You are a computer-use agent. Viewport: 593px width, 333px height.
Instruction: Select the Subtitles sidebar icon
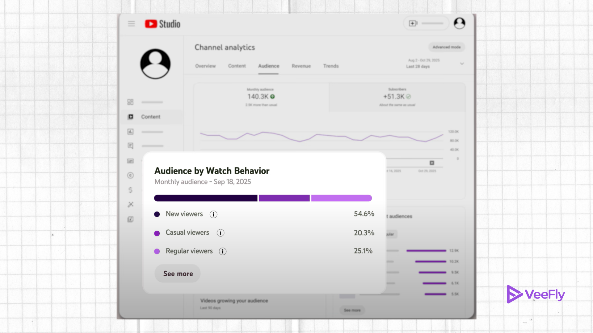[x=131, y=161]
